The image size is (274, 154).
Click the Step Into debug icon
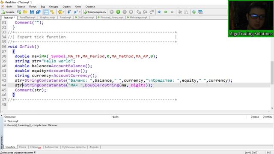click(139, 12)
